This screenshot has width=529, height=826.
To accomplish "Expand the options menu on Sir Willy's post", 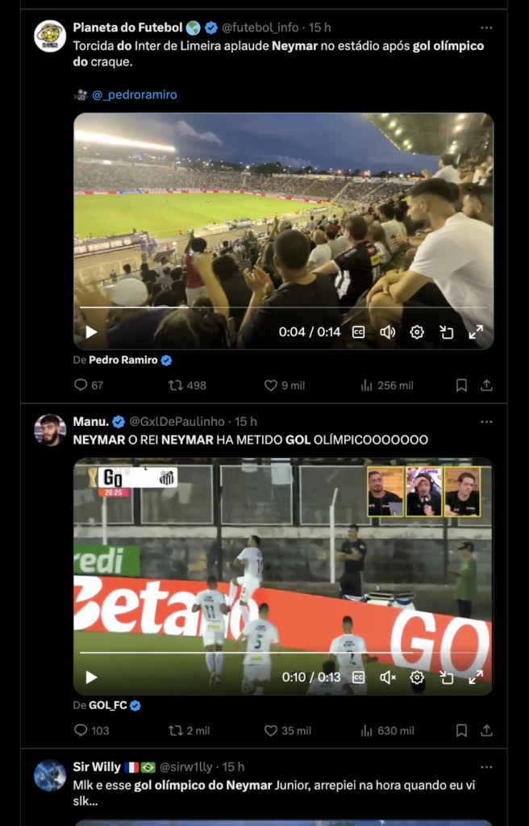I will [486, 767].
